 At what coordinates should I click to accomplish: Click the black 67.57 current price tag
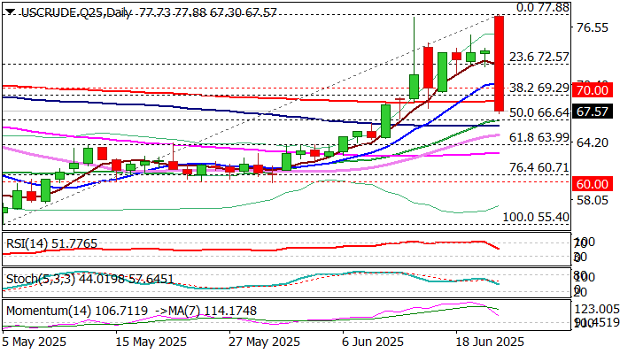[x=591, y=112]
